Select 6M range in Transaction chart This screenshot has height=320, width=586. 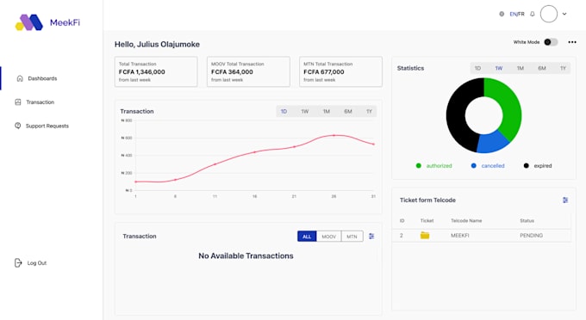coord(348,111)
